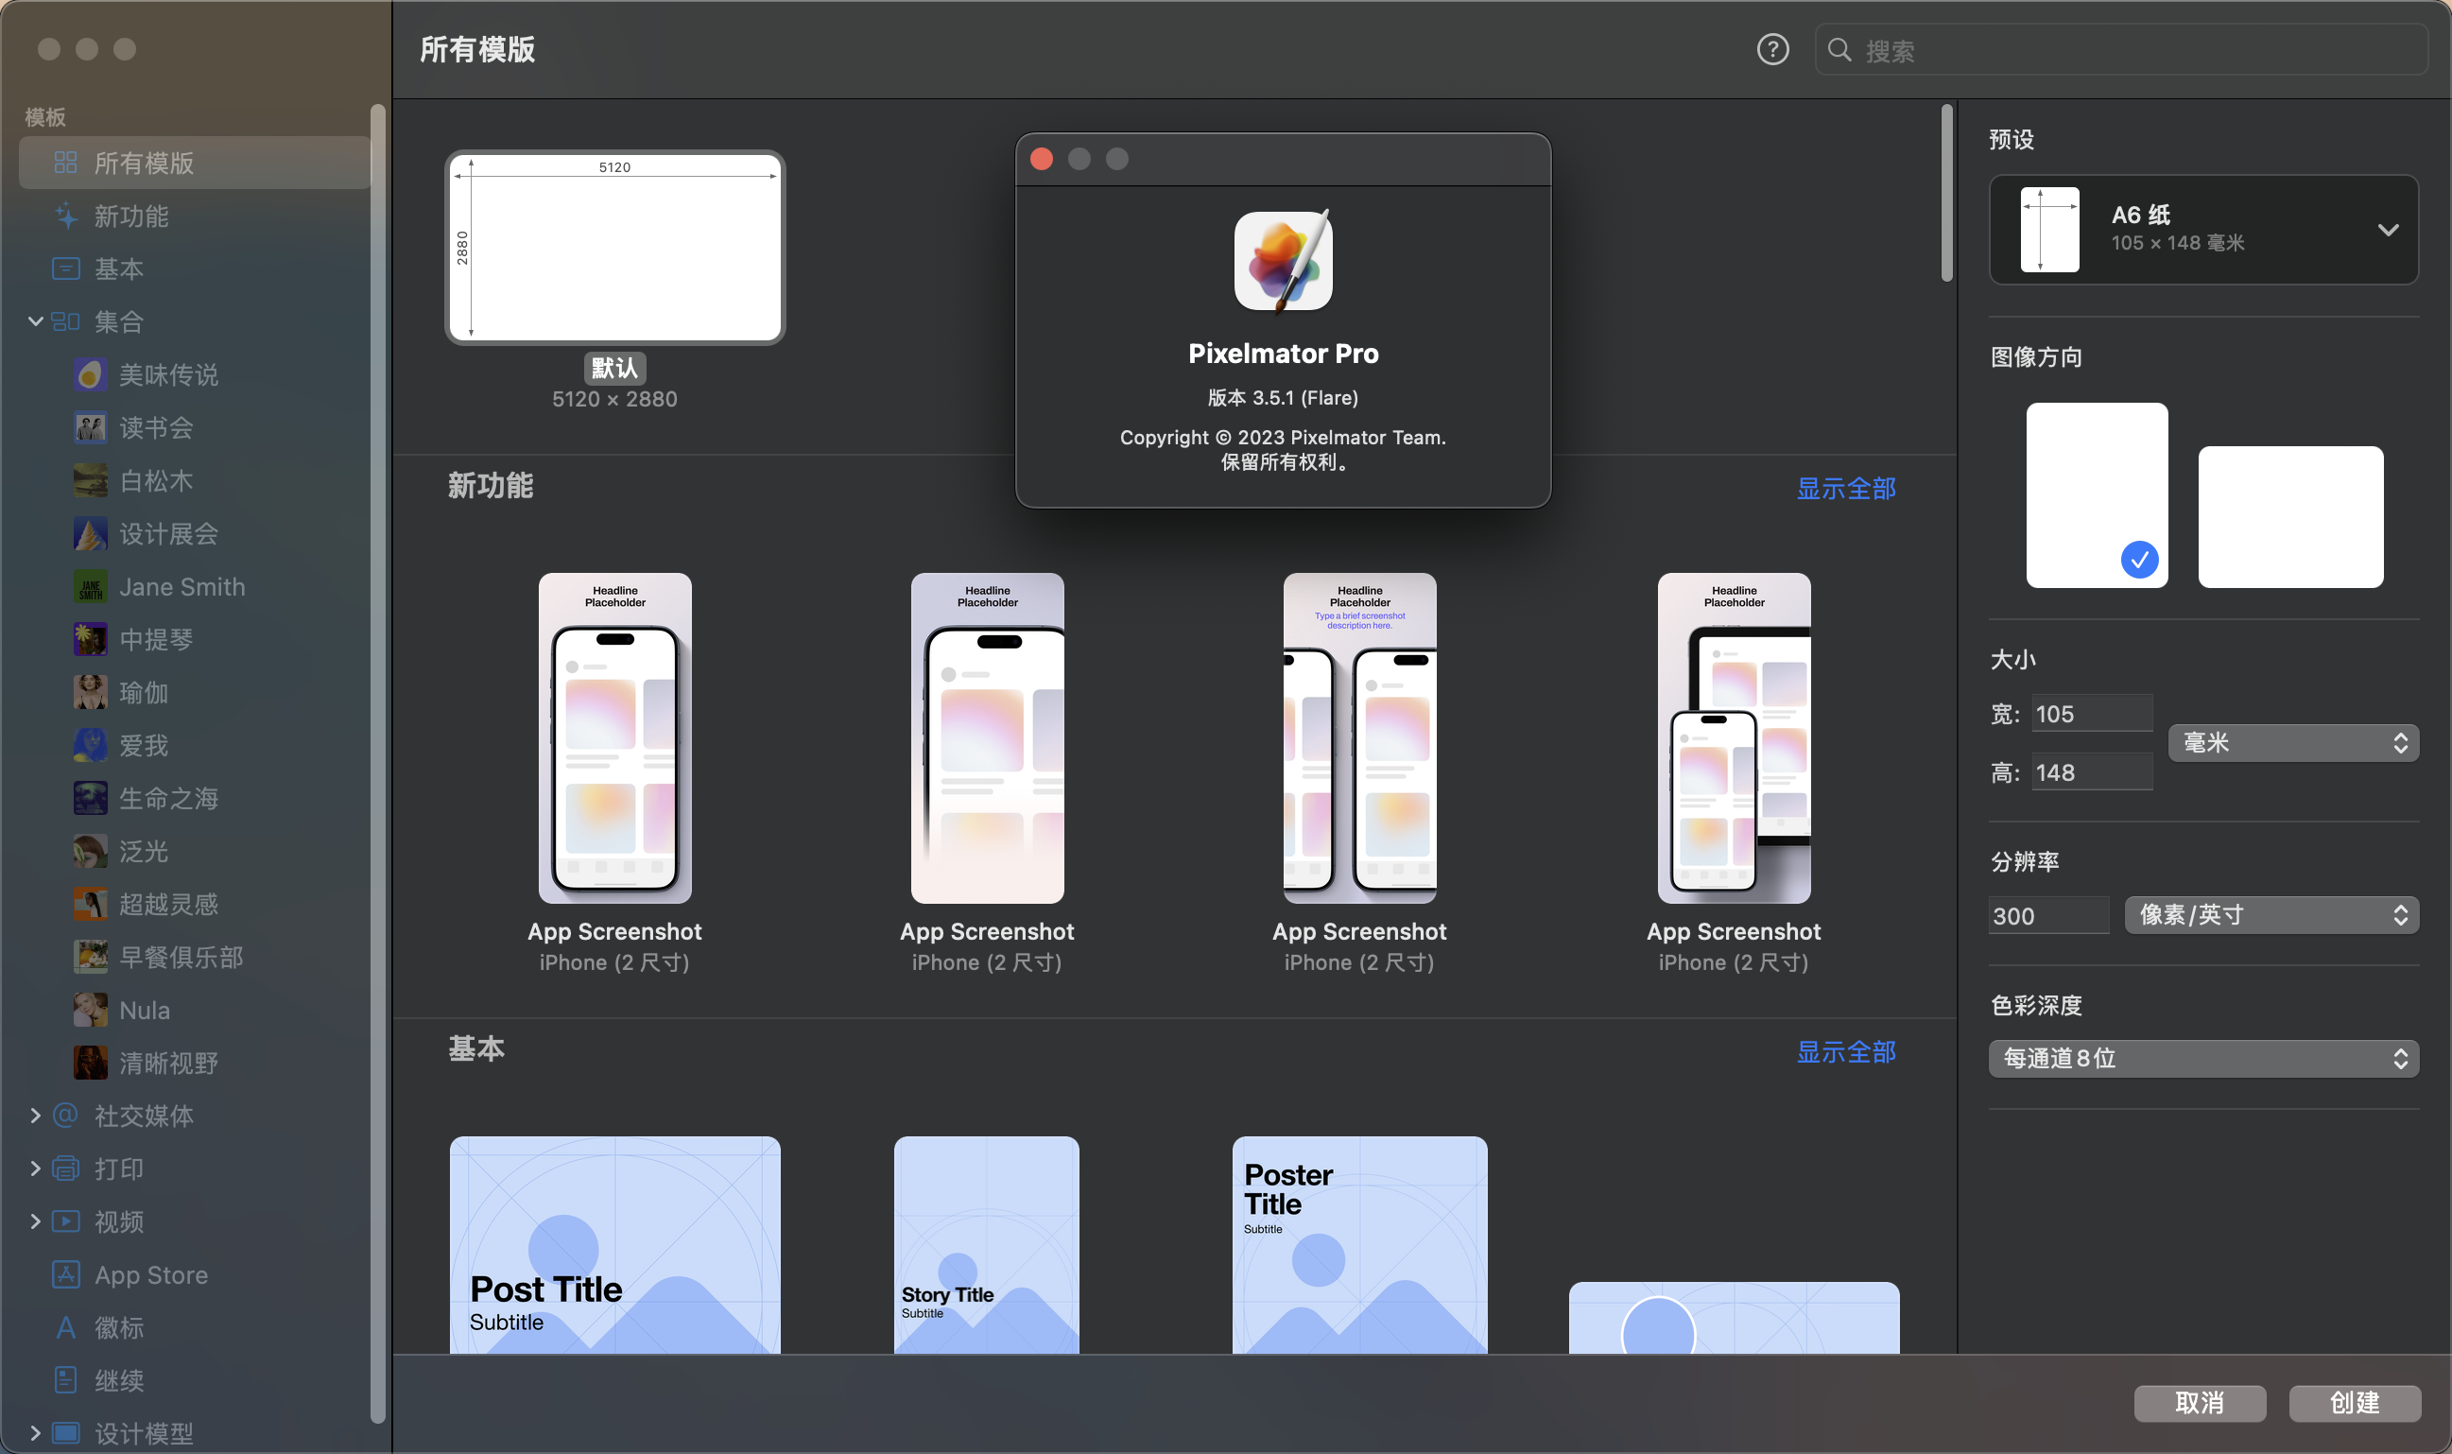Expand the 设计模型 section
The image size is (2452, 1454).
click(x=35, y=1432)
